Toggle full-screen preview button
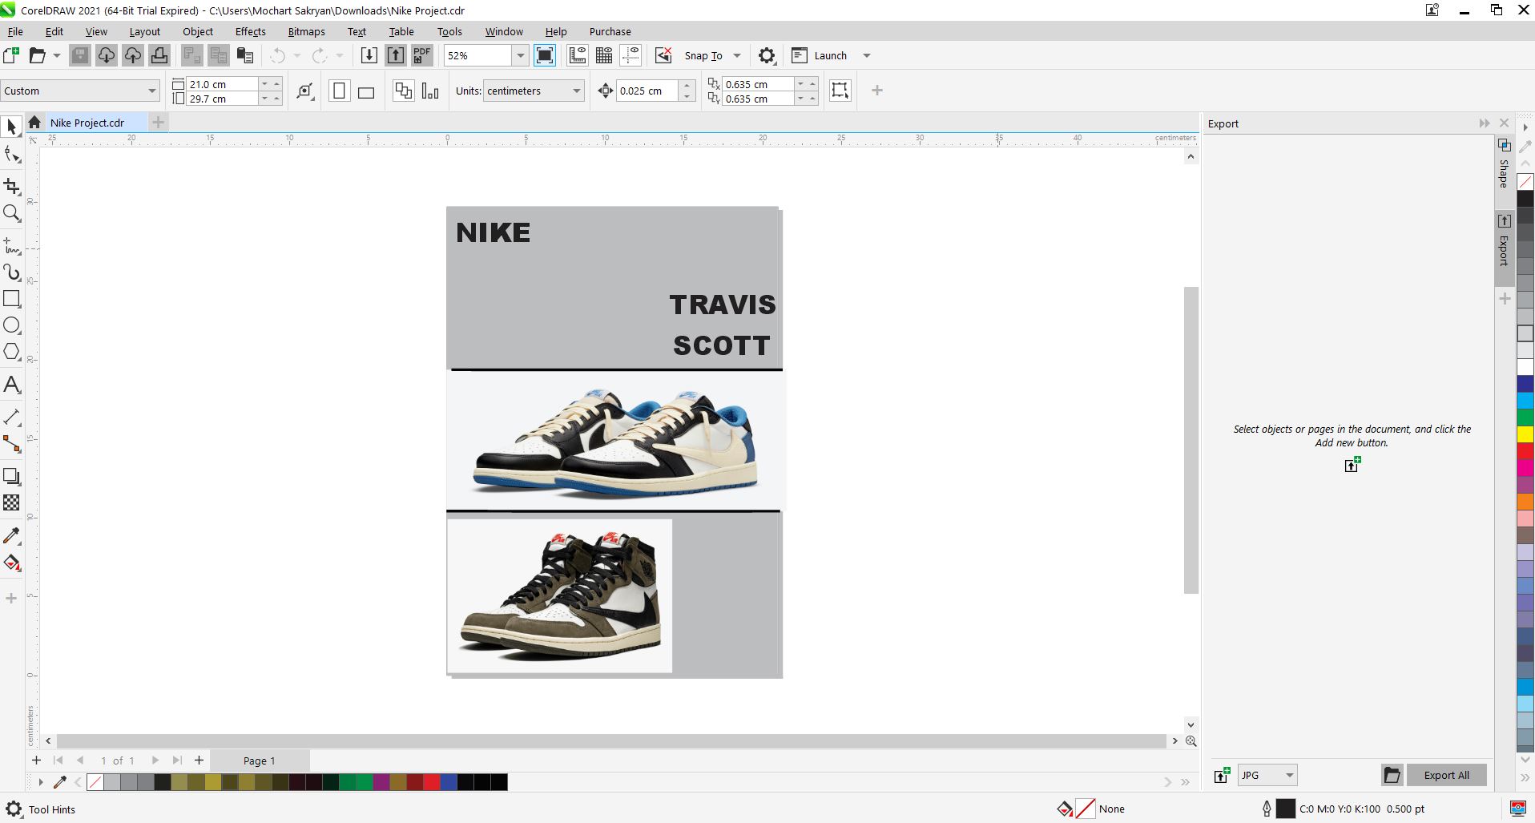 pos(545,55)
